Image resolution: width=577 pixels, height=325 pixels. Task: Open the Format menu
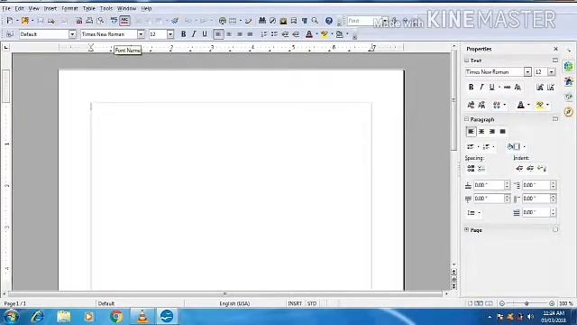[69, 8]
